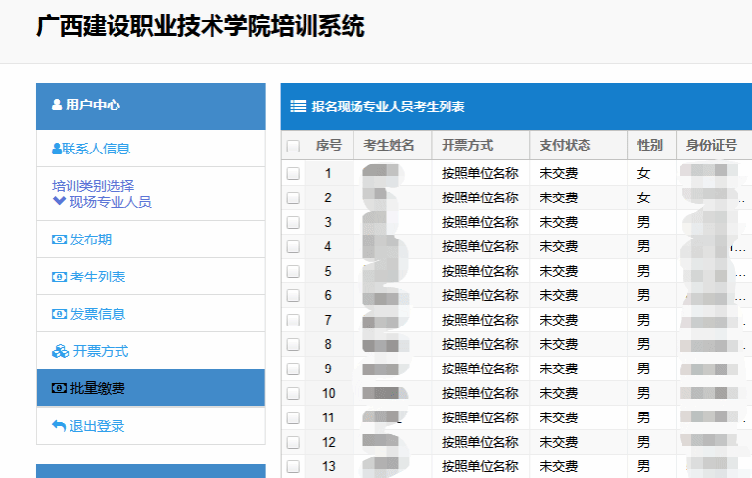Screen dimensions: 752x478
Task: Click the 退出登录 link
Action: pyautogui.click(x=97, y=426)
